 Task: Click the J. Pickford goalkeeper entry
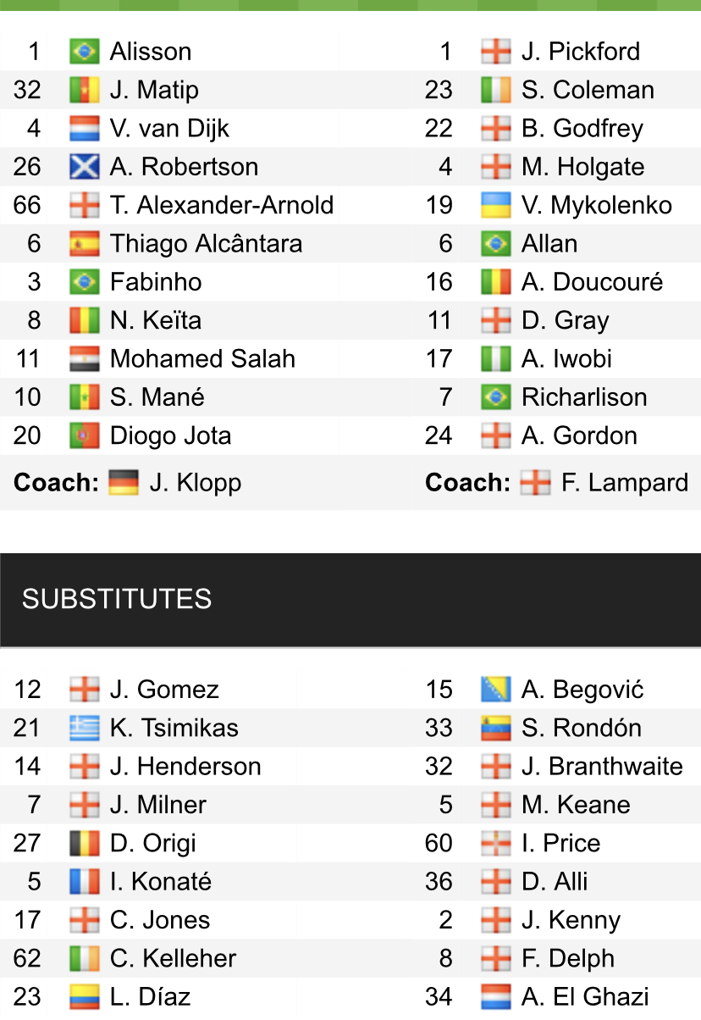[581, 52]
